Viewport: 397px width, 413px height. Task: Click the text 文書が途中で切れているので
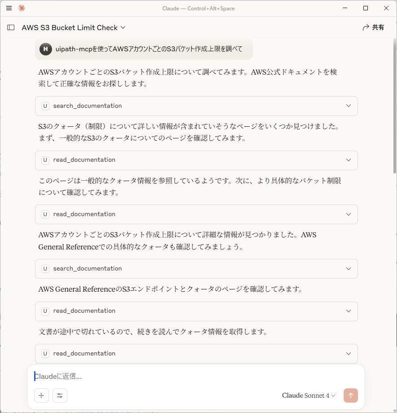(85, 332)
